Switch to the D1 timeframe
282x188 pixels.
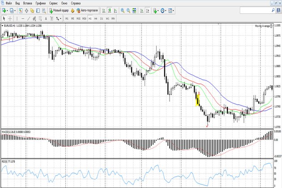point(102,18)
